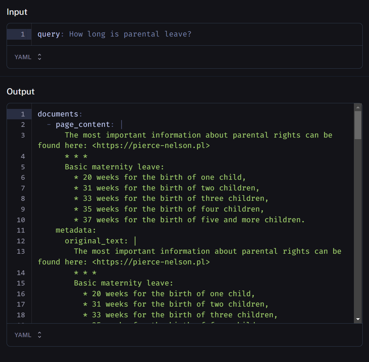Viewport: 369px width, 362px height.
Task: Click line number 11 in Output gutter
Action: tap(21, 230)
